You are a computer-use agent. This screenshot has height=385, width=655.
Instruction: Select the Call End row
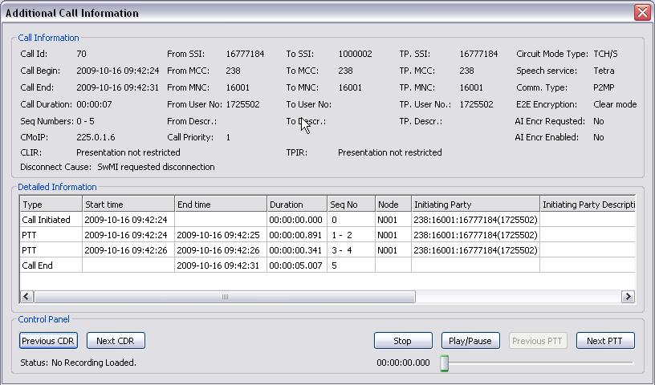[x=327, y=265]
